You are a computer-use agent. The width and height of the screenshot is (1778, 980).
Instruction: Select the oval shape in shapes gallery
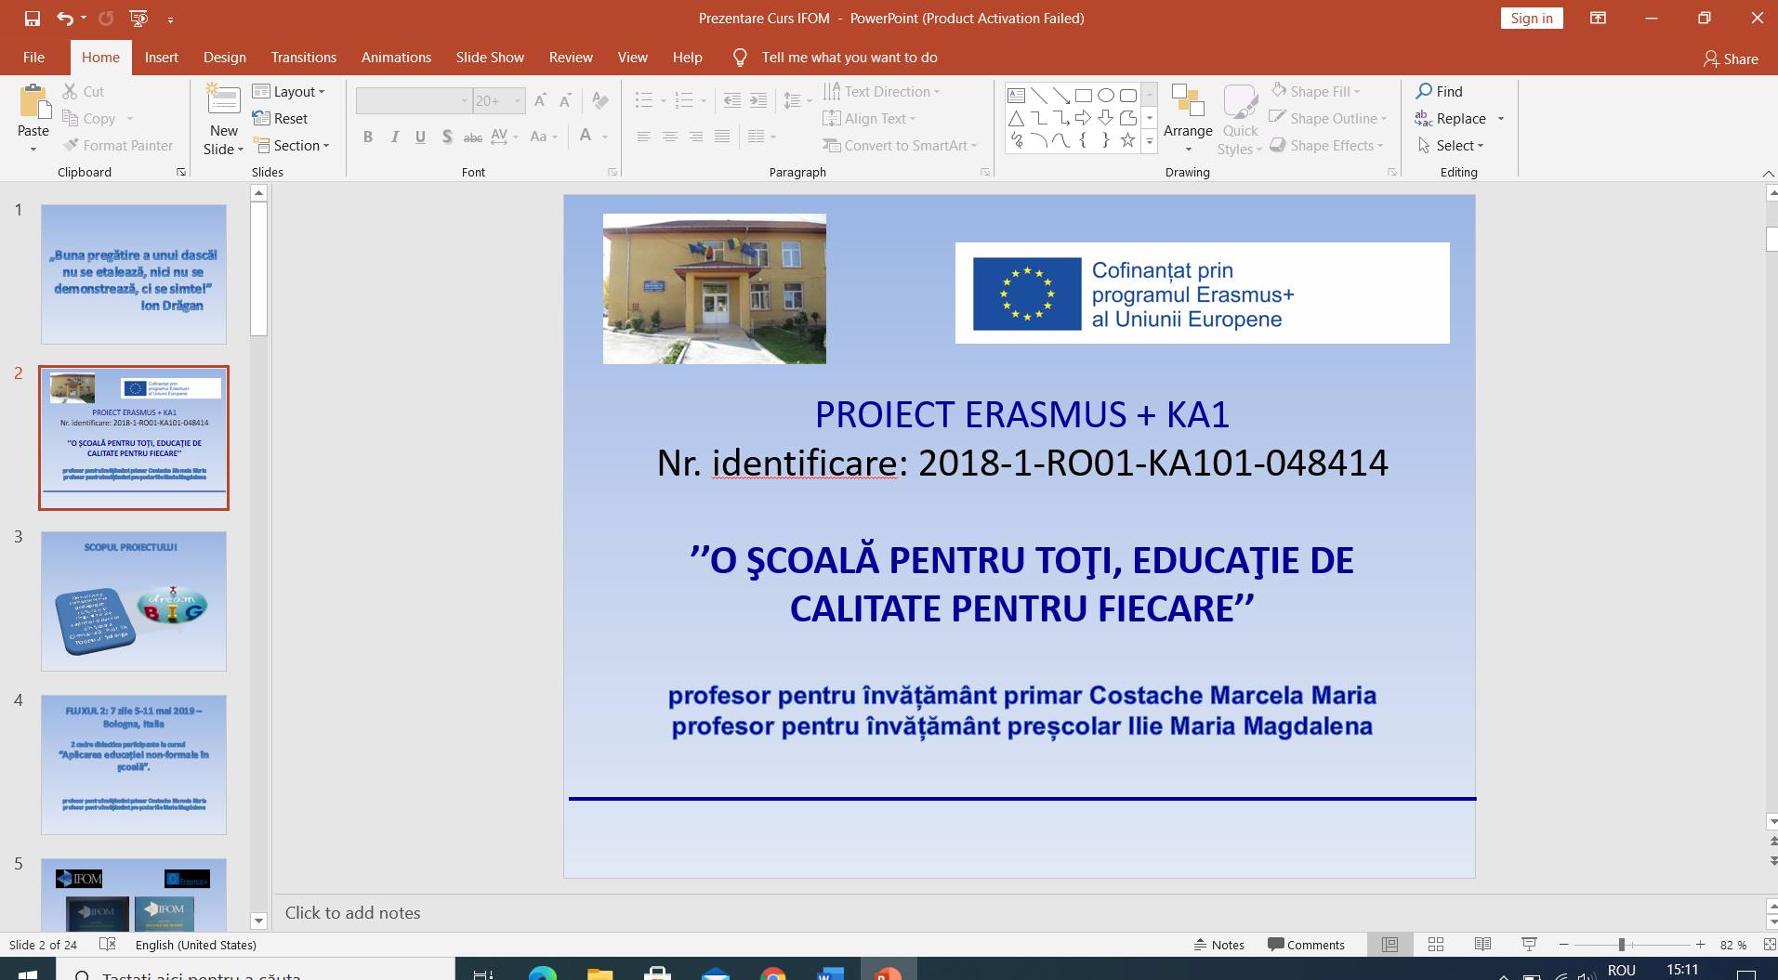1105,95
